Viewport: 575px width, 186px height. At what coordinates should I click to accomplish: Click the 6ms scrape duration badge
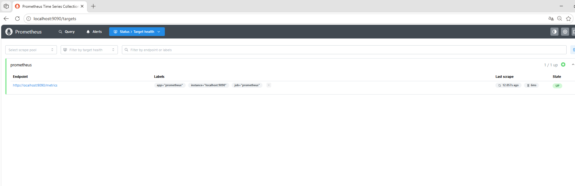coord(531,85)
